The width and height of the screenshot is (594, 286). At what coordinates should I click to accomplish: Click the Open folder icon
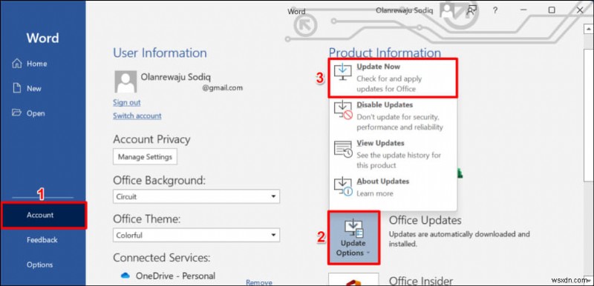17,113
